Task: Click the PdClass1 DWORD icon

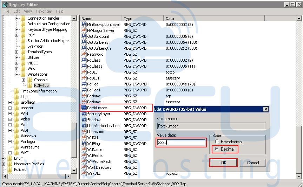Action: click(84, 66)
